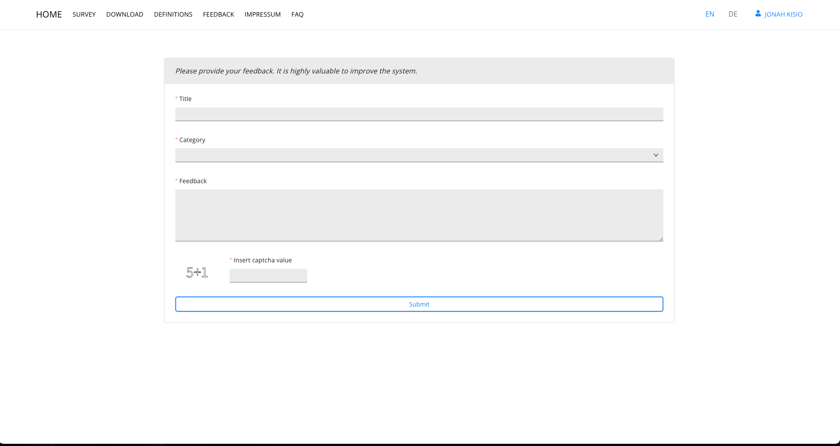Go to the HOME page
The width and height of the screenshot is (840, 446).
click(49, 14)
